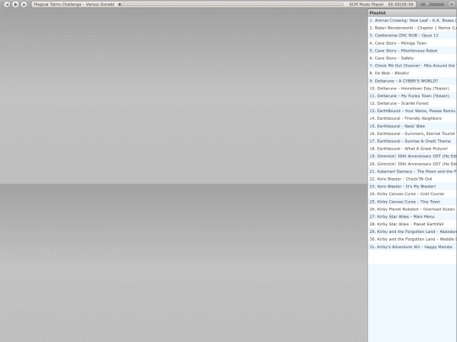Play 'Animal Crossing: New Leaf - K.K. Bossa'

[x=412, y=20]
